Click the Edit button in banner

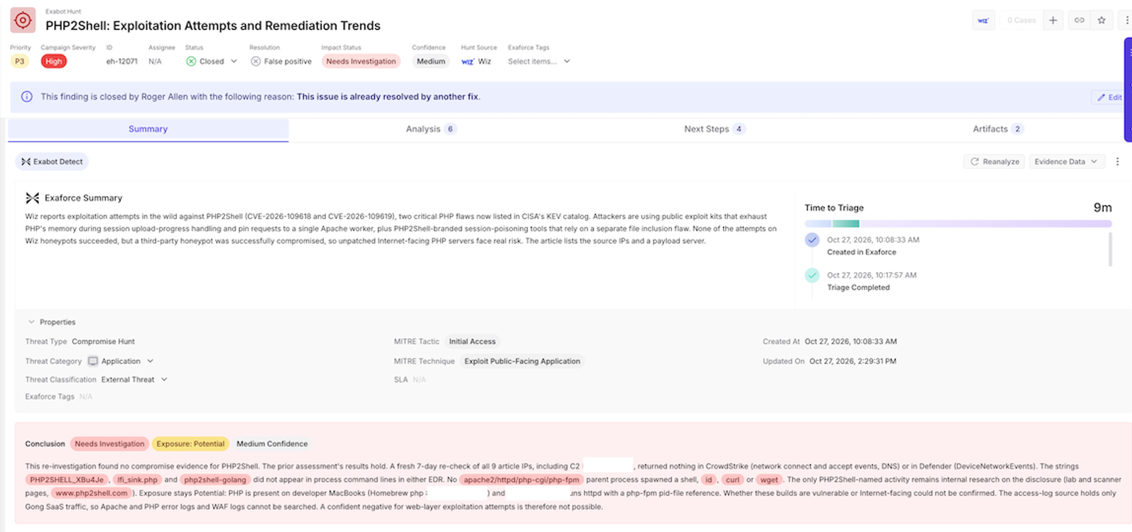[1109, 97]
